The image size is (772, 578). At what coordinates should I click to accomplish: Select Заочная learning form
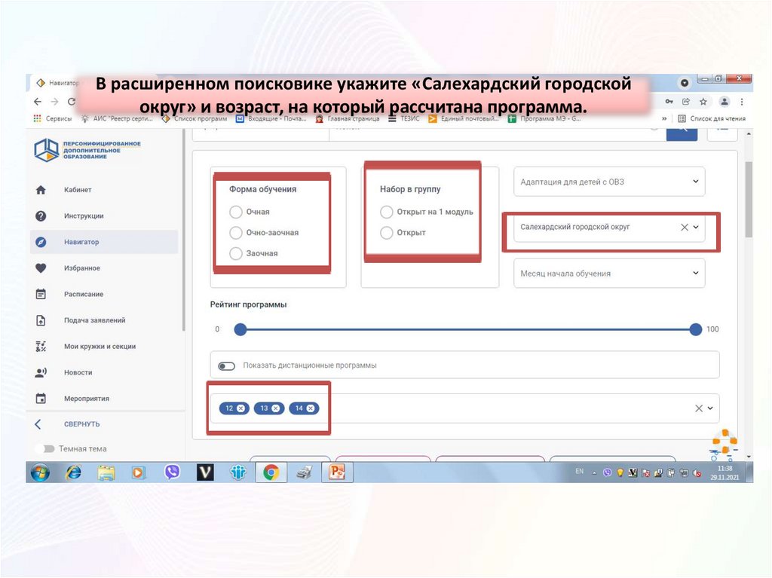pyautogui.click(x=236, y=253)
